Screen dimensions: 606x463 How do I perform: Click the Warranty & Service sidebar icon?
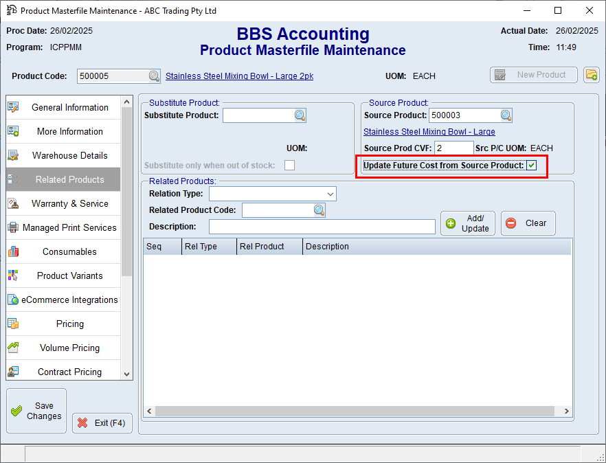click(x=13, y=203)
